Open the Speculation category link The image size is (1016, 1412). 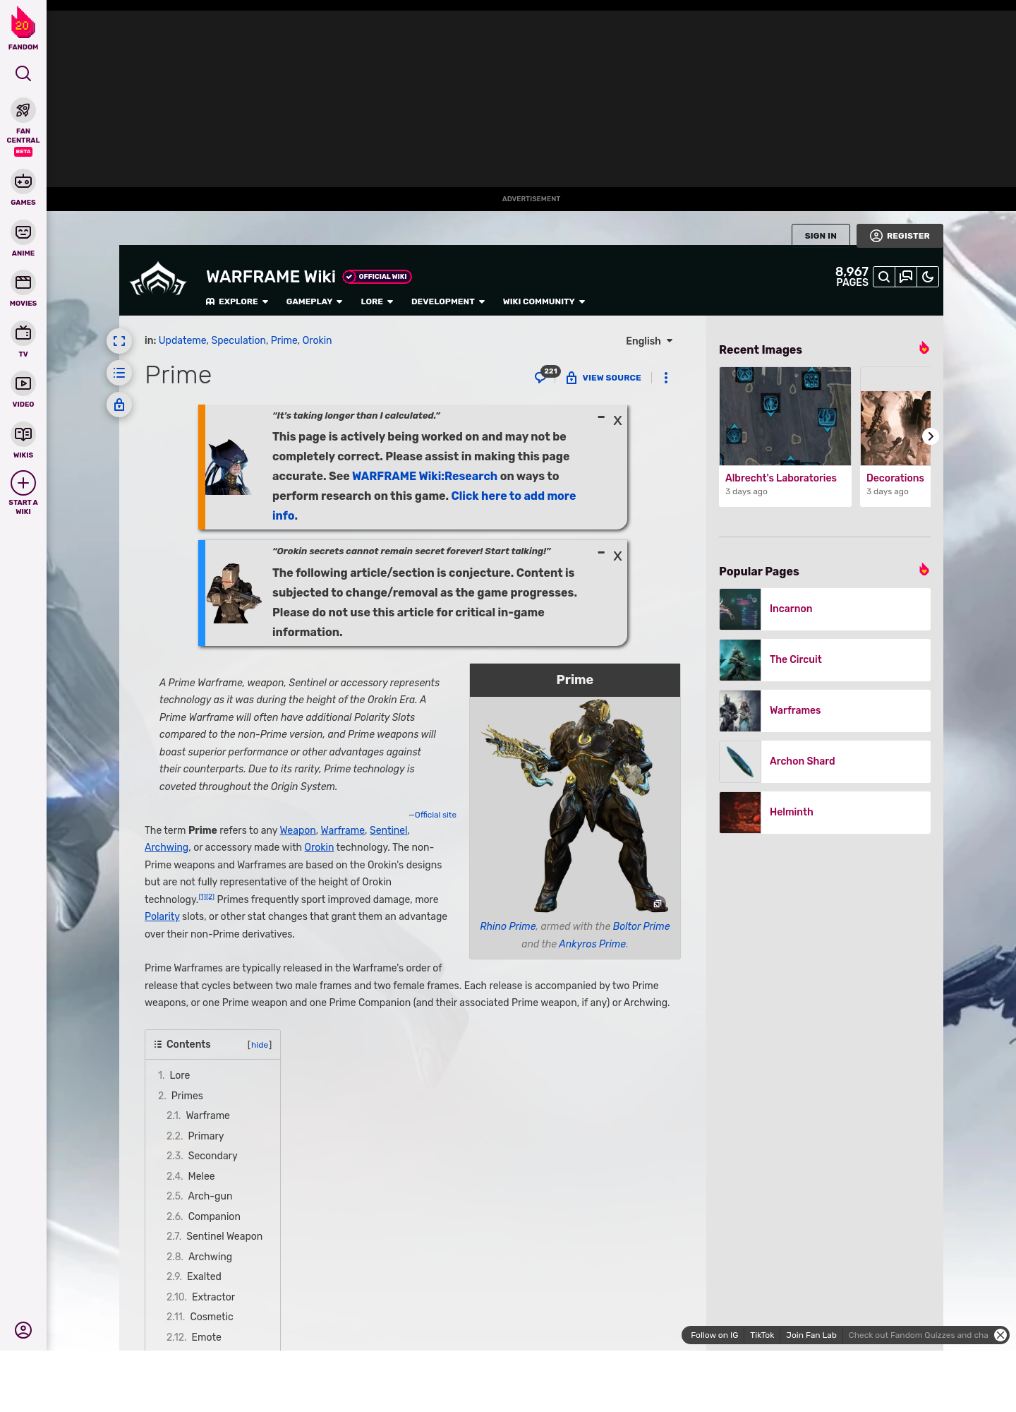[x=238, y=340]
